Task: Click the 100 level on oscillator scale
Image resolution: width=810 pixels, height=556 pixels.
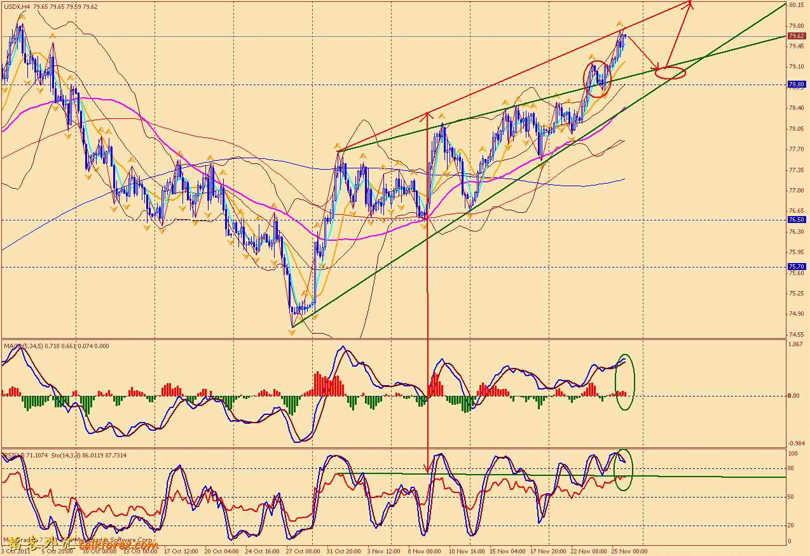Action: (793, 454)
